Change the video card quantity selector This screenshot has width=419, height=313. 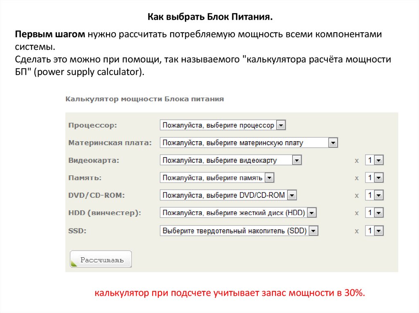[x=374, y=160]
